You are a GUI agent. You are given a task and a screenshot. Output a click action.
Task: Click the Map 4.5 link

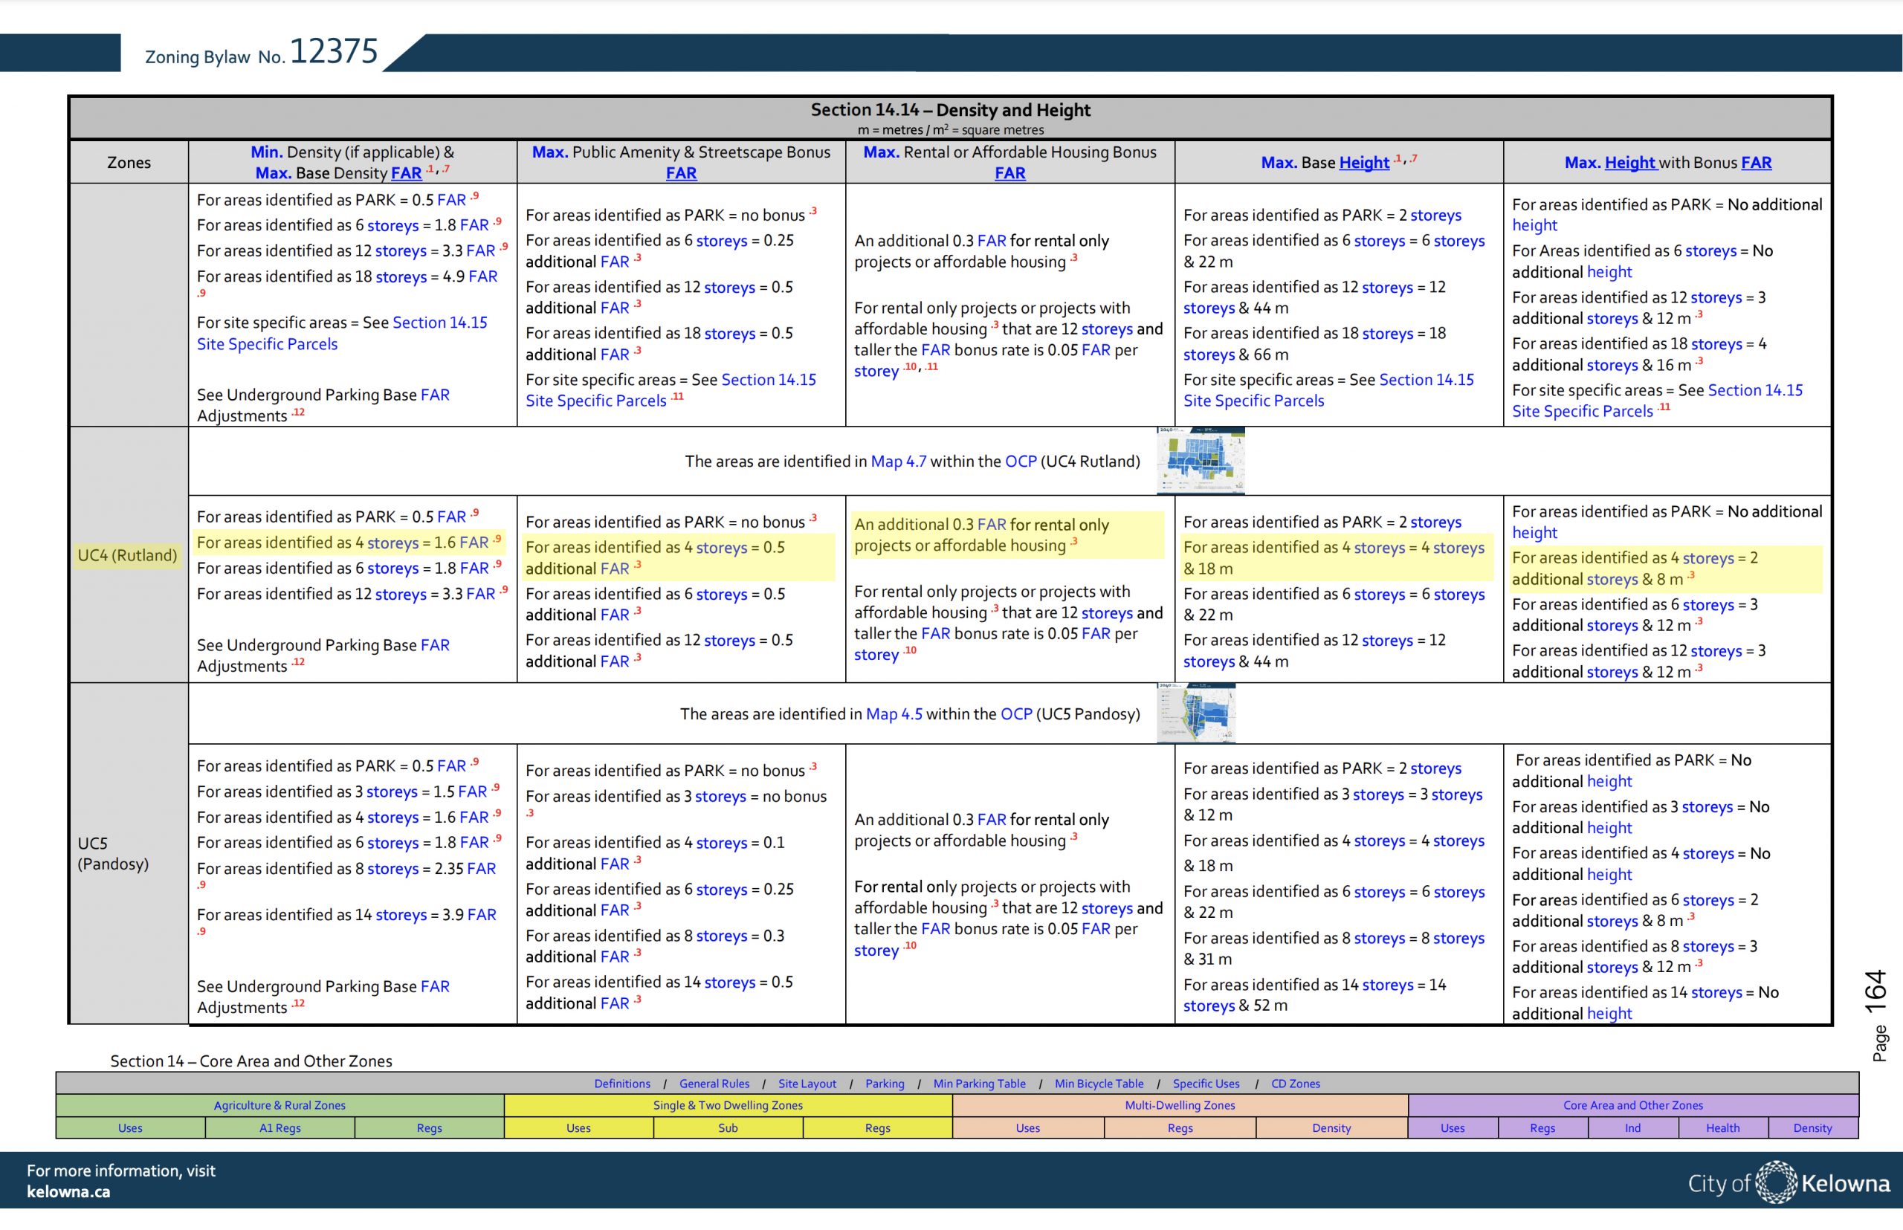(x=894, y=713)
